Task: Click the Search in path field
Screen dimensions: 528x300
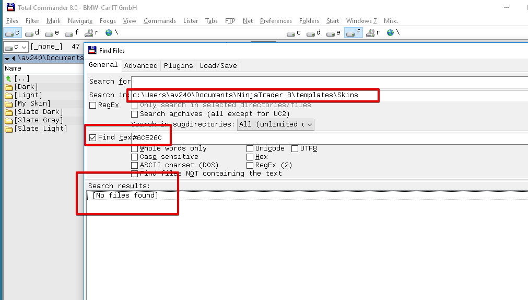Action: coord(330,95)
